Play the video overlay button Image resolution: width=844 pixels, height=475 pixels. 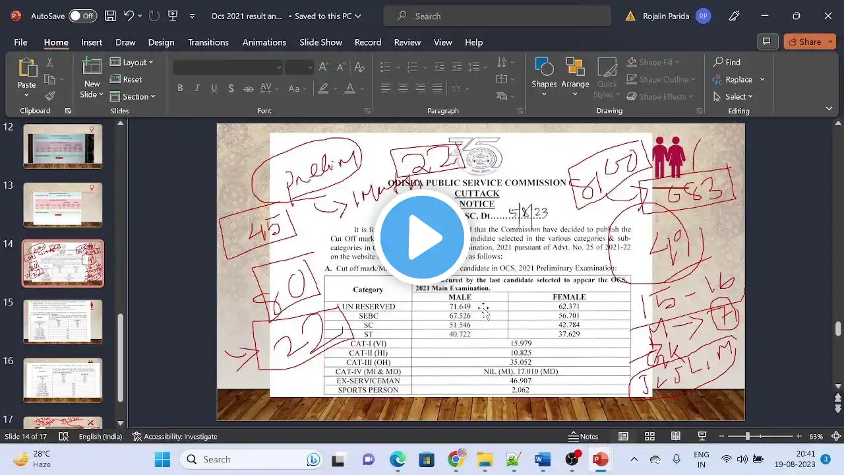click(x=422, y=237)
